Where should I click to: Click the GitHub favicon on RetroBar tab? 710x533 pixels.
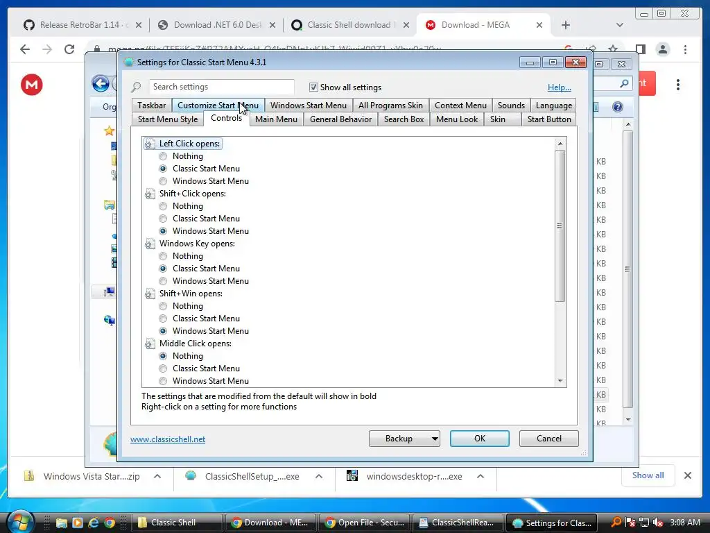pyautogui.click(x=29, y=25)
